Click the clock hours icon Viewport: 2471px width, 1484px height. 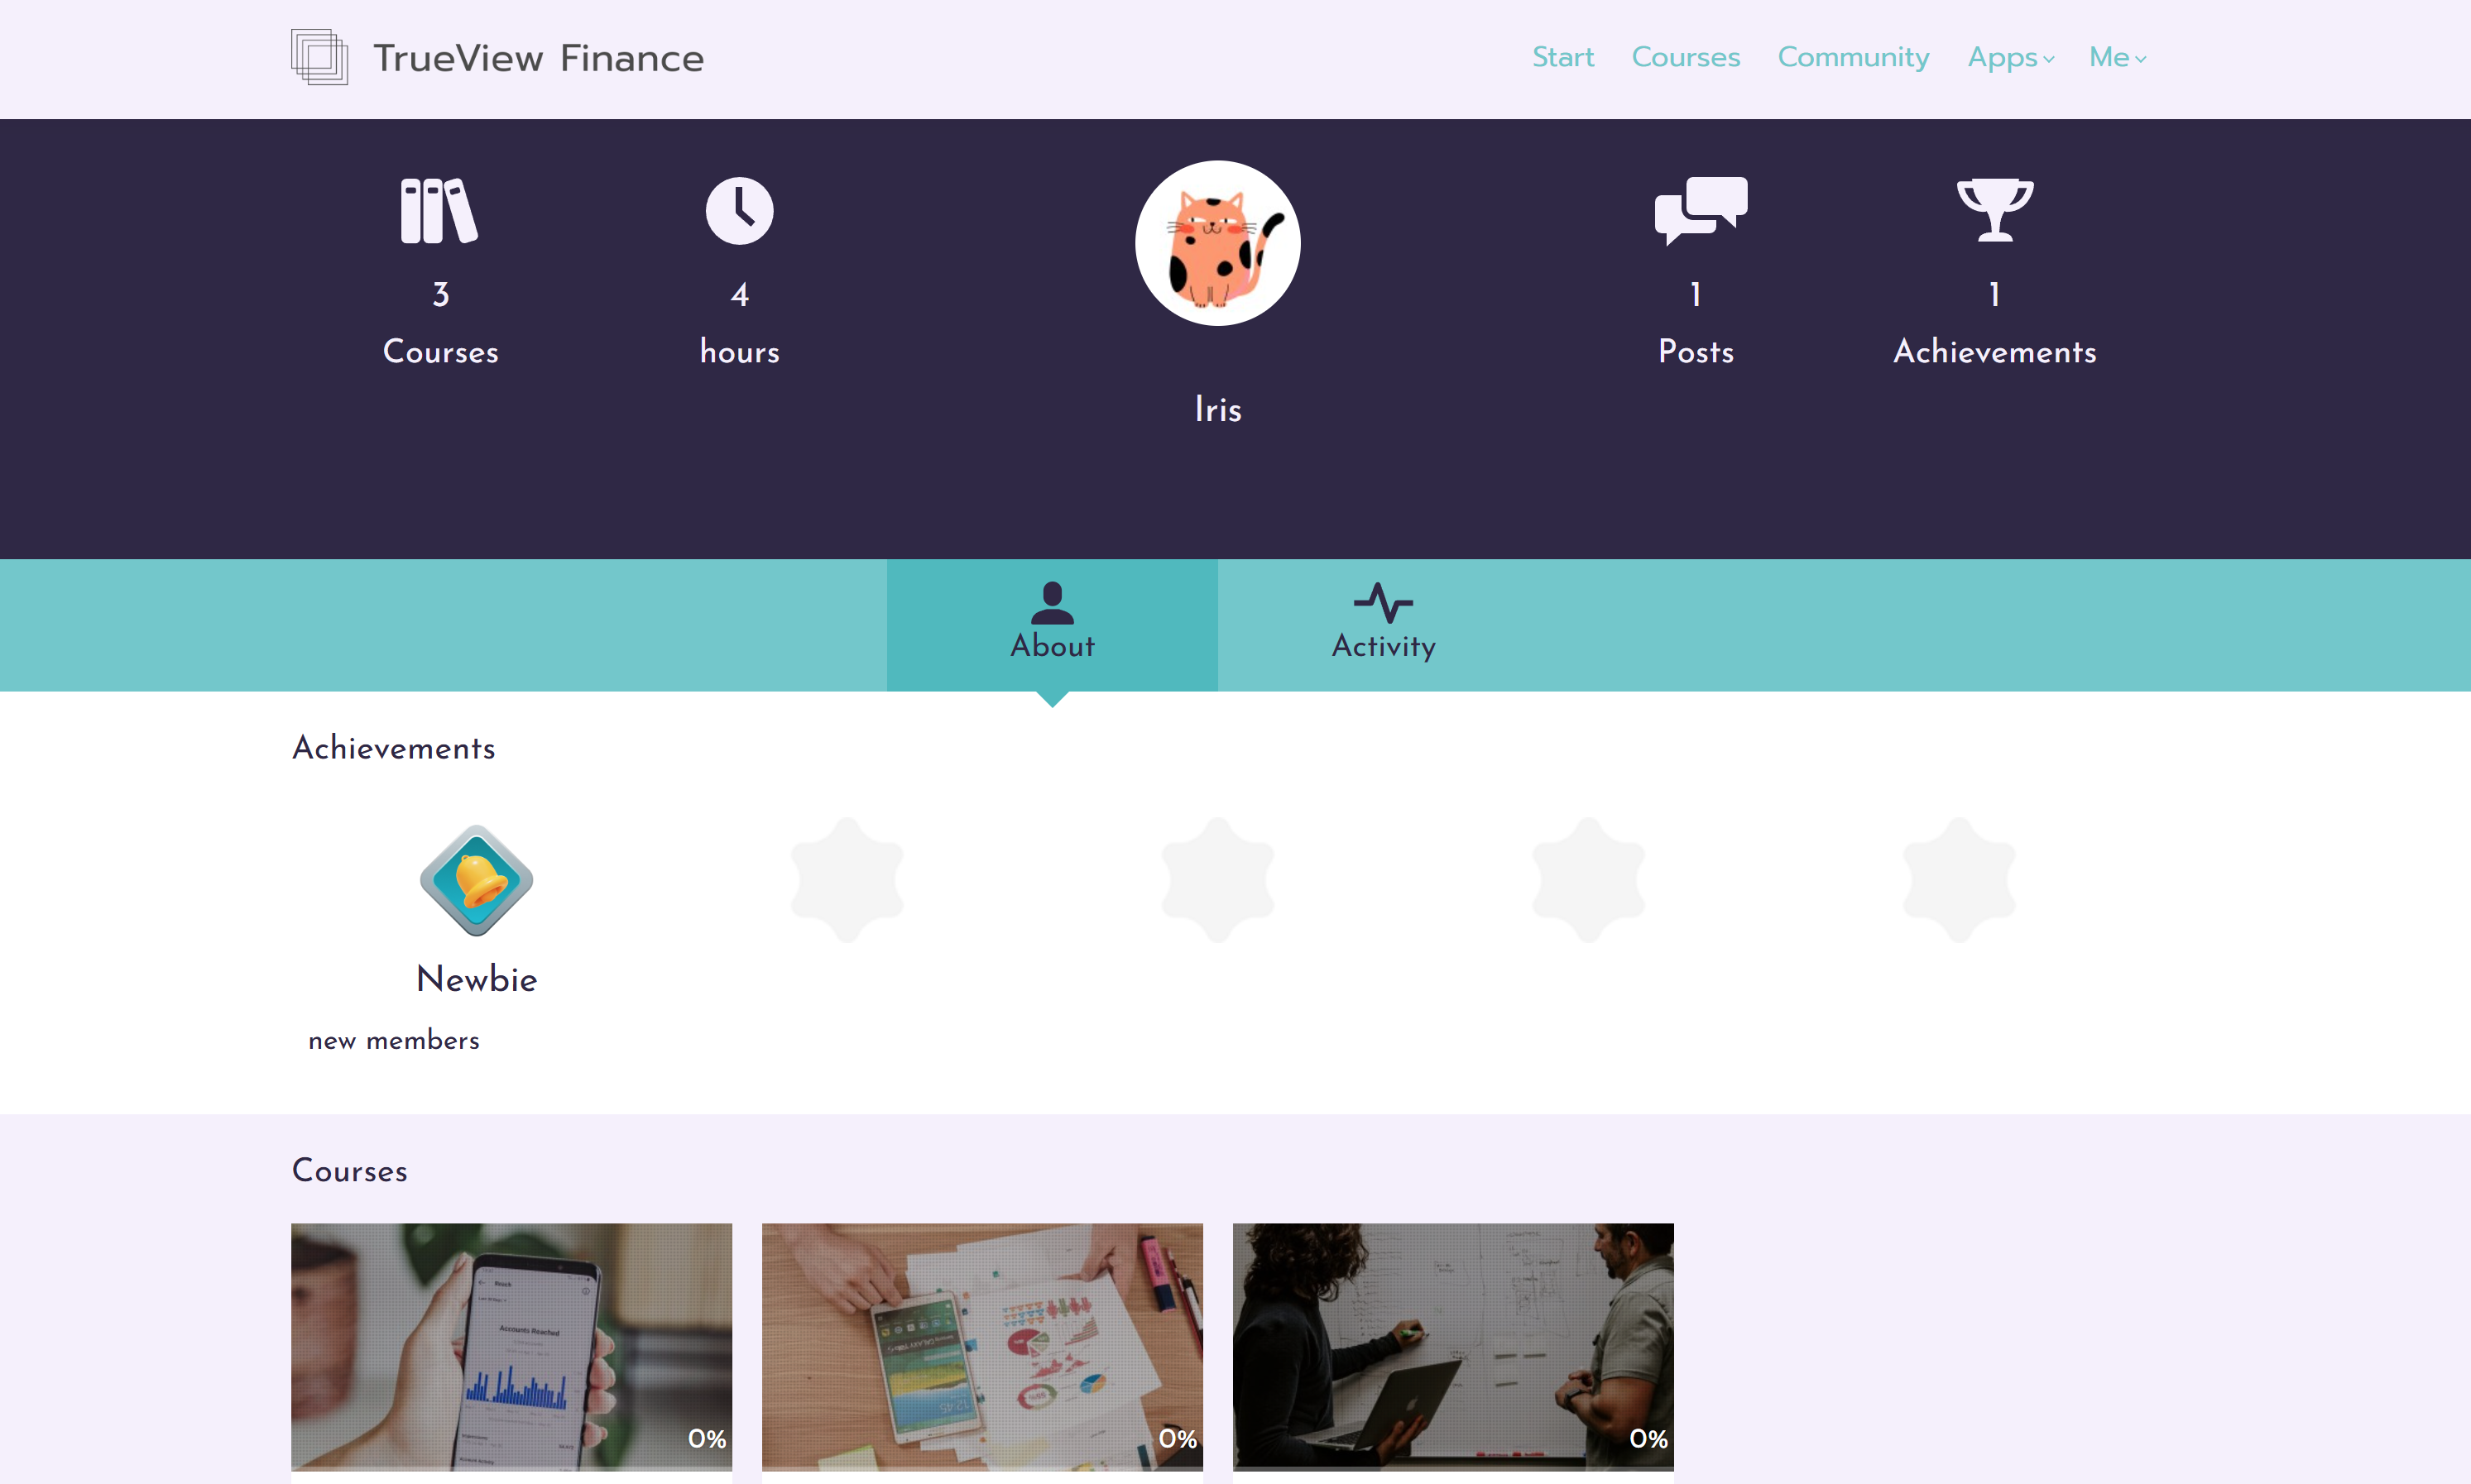(739, 211)
